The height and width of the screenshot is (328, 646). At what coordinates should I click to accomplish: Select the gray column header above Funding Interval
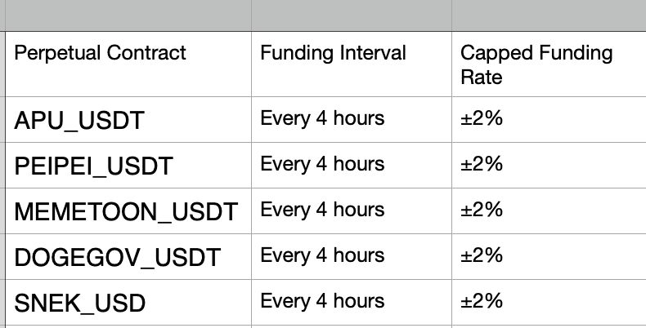[351, 15]
